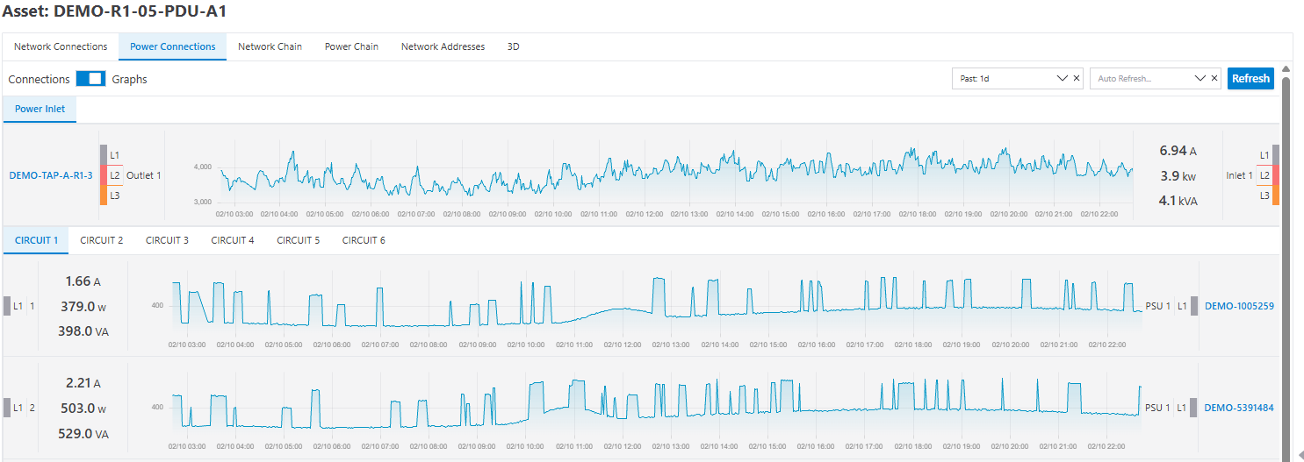Click PSU 1 L1 marker beside DEMO-1005259
The height and width of the screenshot is (462, 1304).
point(1171,306)
